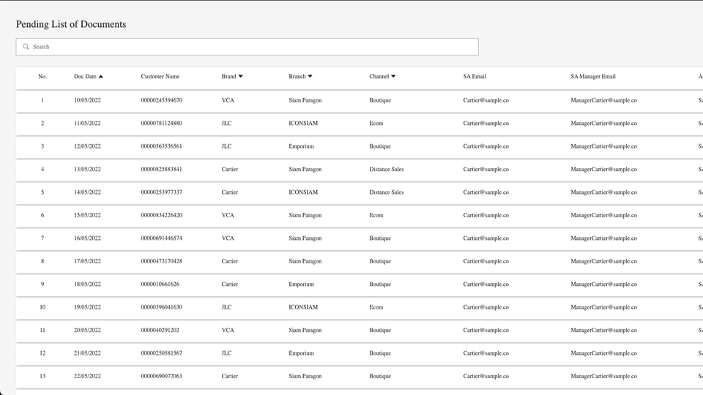
Task: Click date 11/05/2022
Action: tap(87, 123)
